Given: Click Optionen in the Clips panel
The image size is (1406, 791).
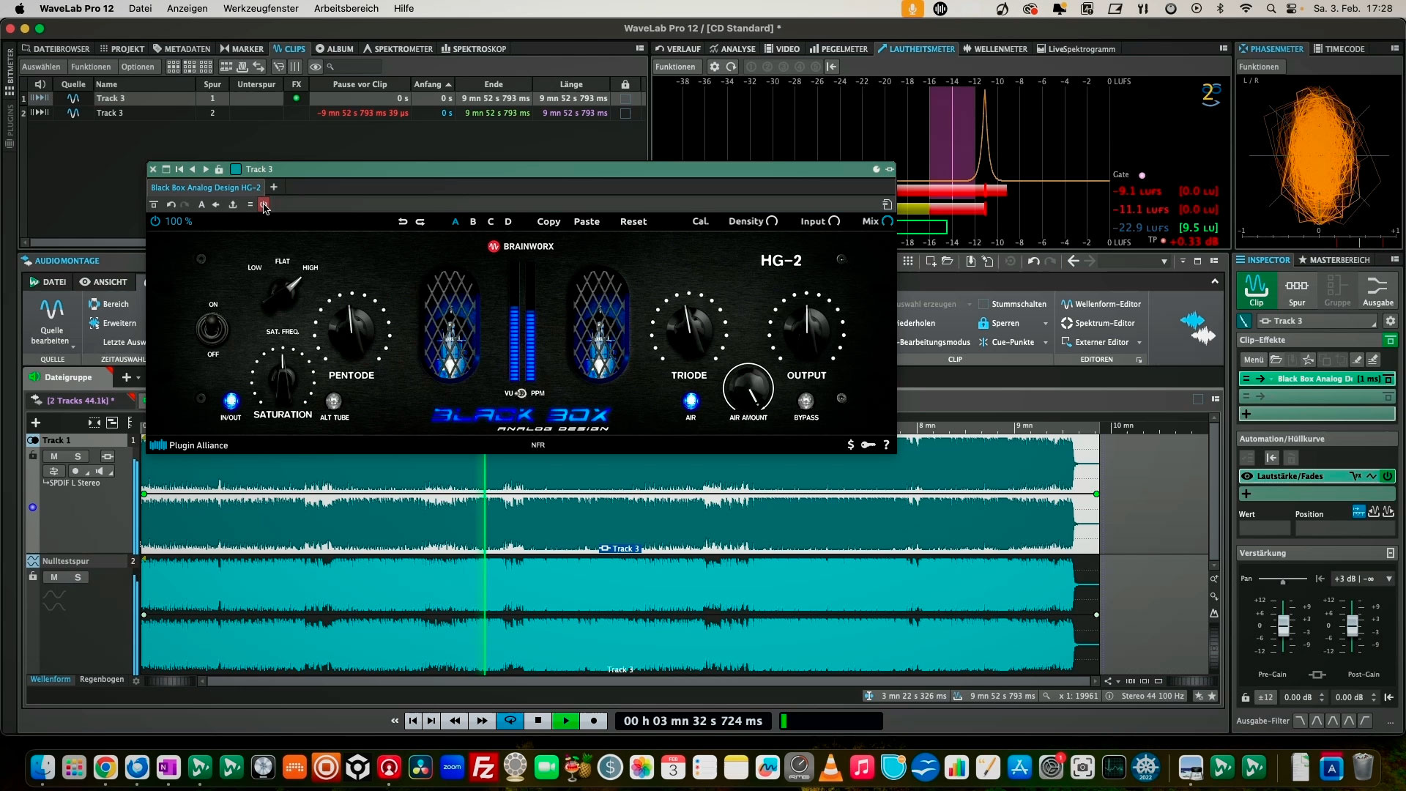Looking at the screenshot, I should (x=138, y=67).
